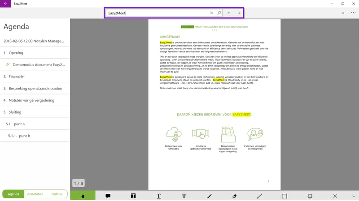This screenshot has height=201, width=359.
Task: Select the pan hand tool
Action: click(83, 196)
